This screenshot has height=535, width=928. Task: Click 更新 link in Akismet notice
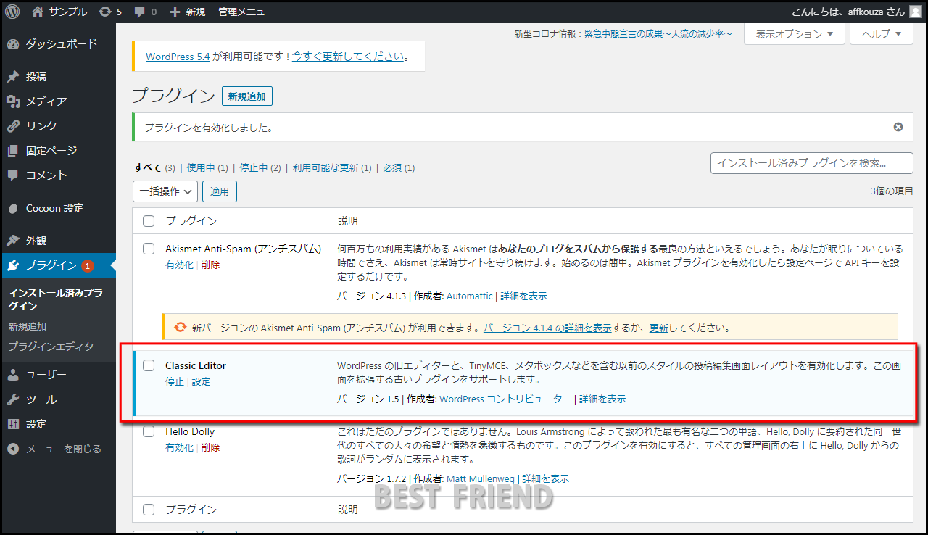(x=659, y=328)
